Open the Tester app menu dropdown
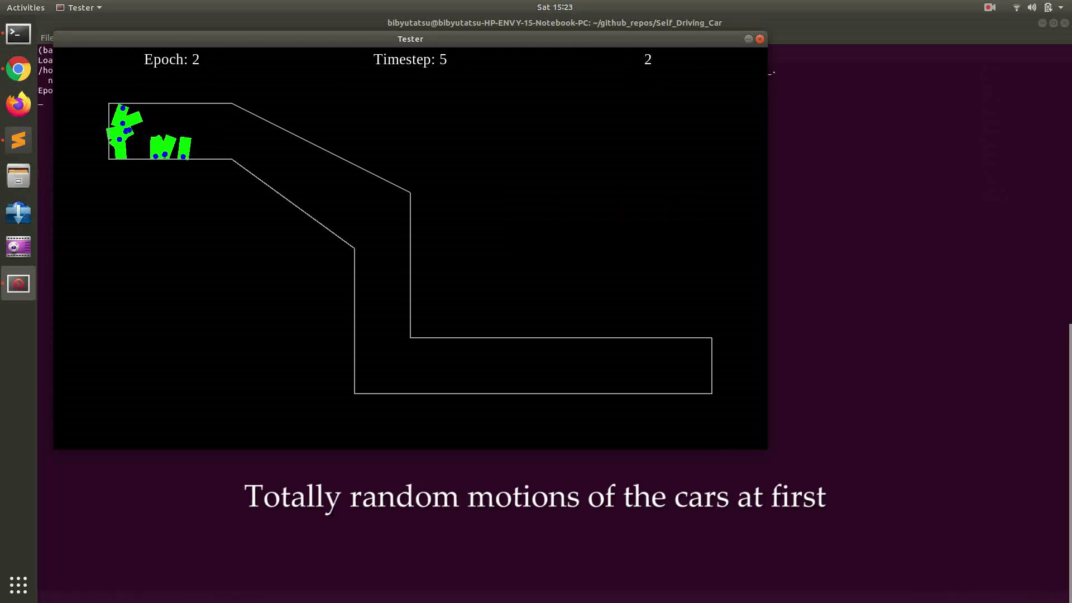The width and height of the screenshot is (1072, 603). coord(79,7)
